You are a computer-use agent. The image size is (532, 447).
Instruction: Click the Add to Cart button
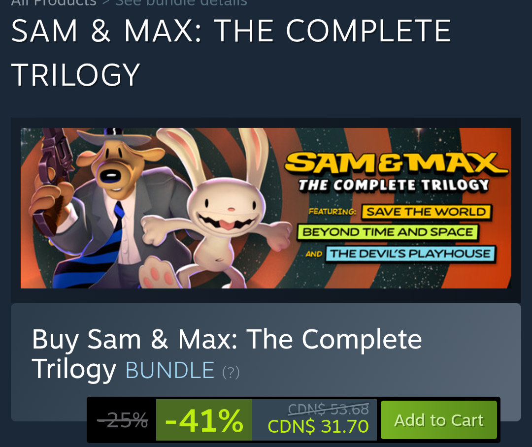coord(439,420)
